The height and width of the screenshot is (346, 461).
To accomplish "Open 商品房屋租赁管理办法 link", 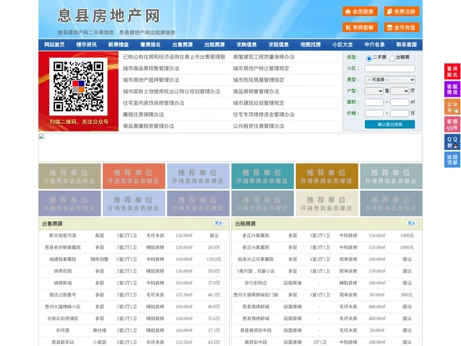I will pos(149,126).
